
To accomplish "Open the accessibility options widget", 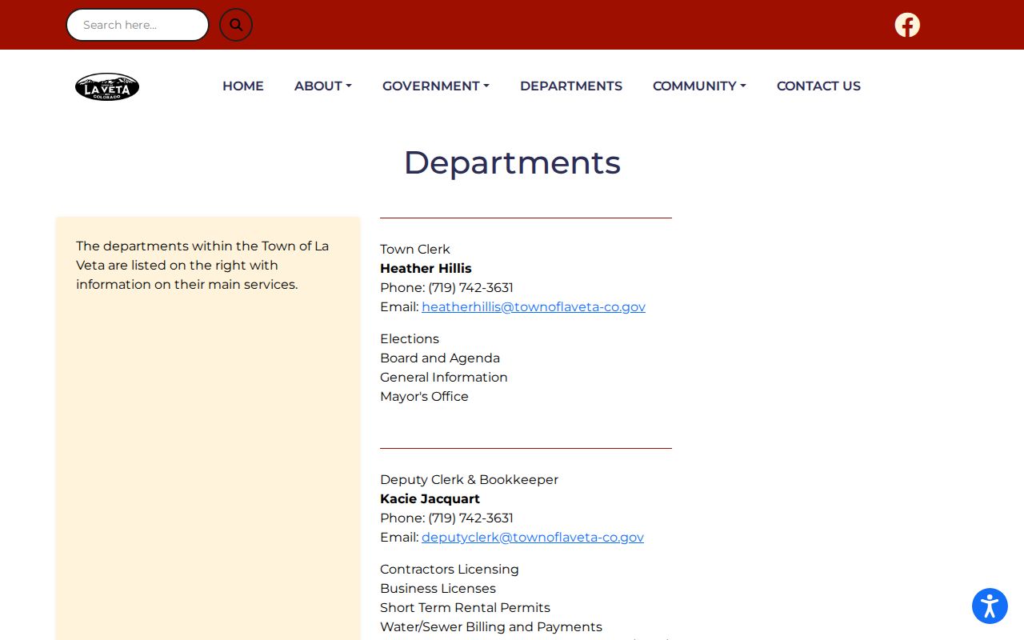I will (990, 606).
